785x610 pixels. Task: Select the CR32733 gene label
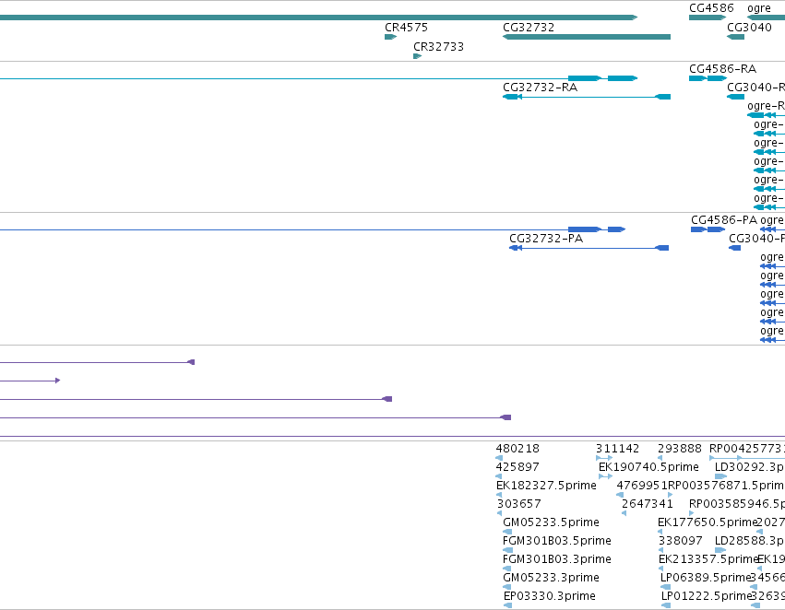coord(438,47)
